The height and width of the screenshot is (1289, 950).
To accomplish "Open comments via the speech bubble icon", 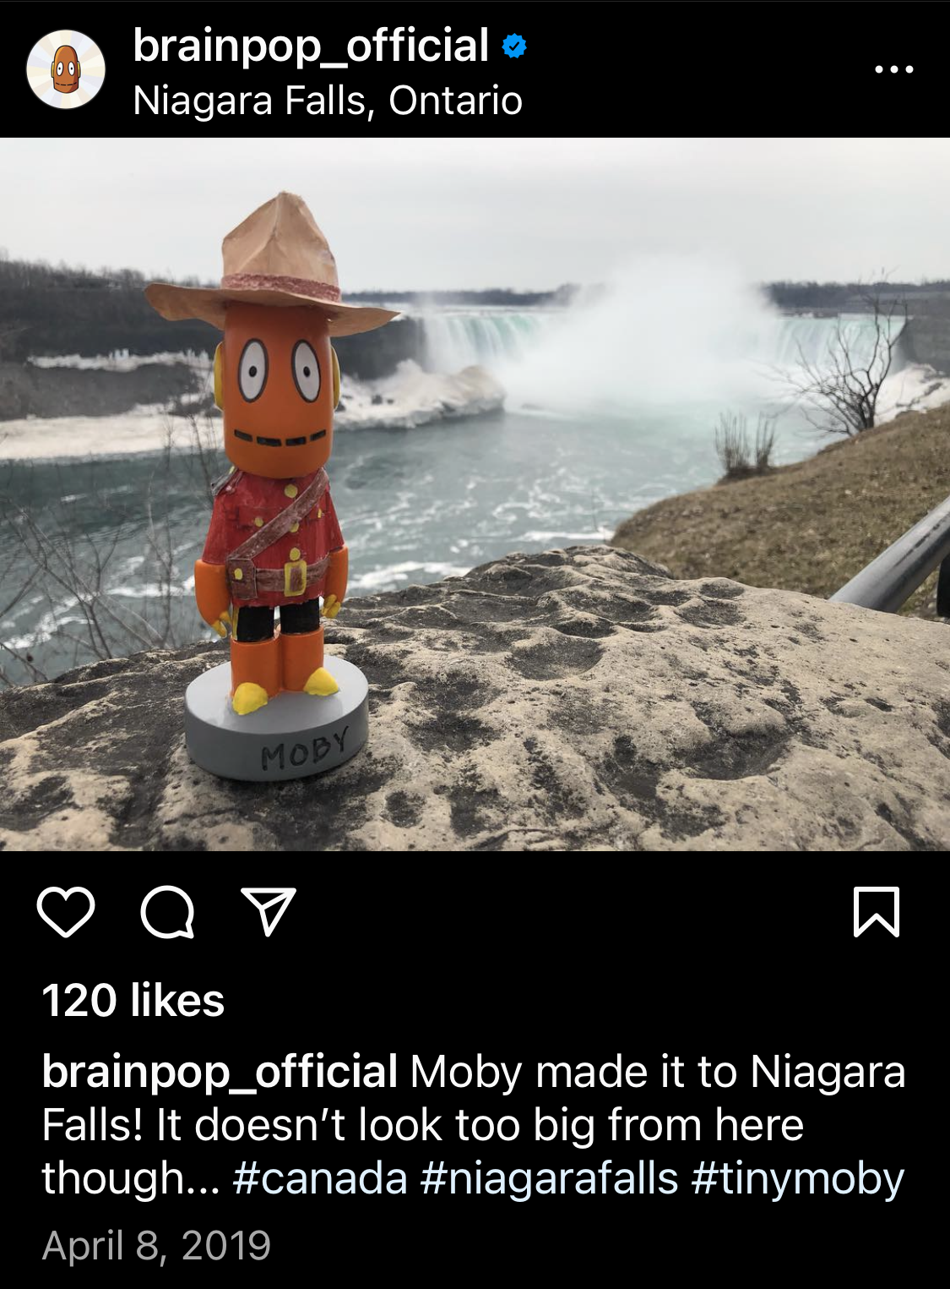I will pyautogui.click(x=168, y=912).
